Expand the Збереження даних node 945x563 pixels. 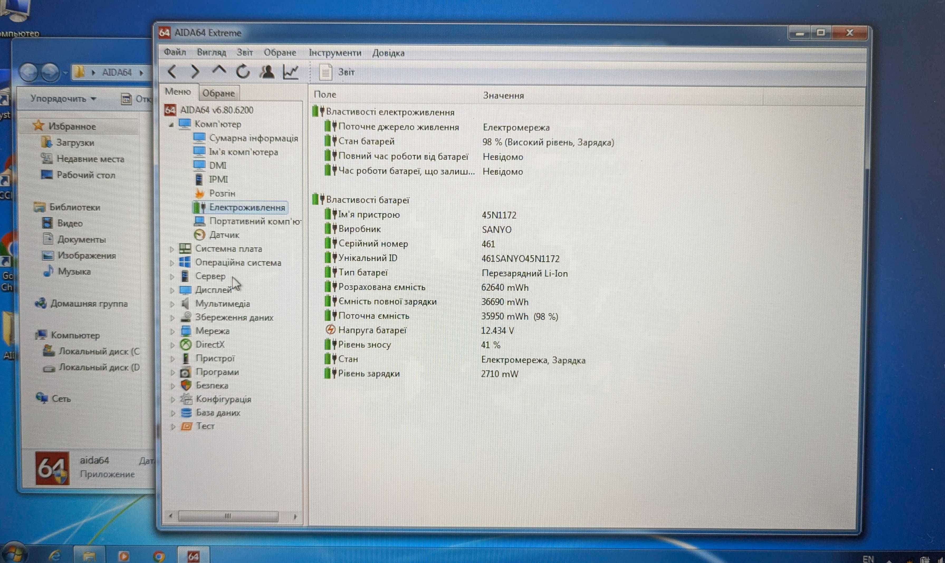[x=172, y=318]
